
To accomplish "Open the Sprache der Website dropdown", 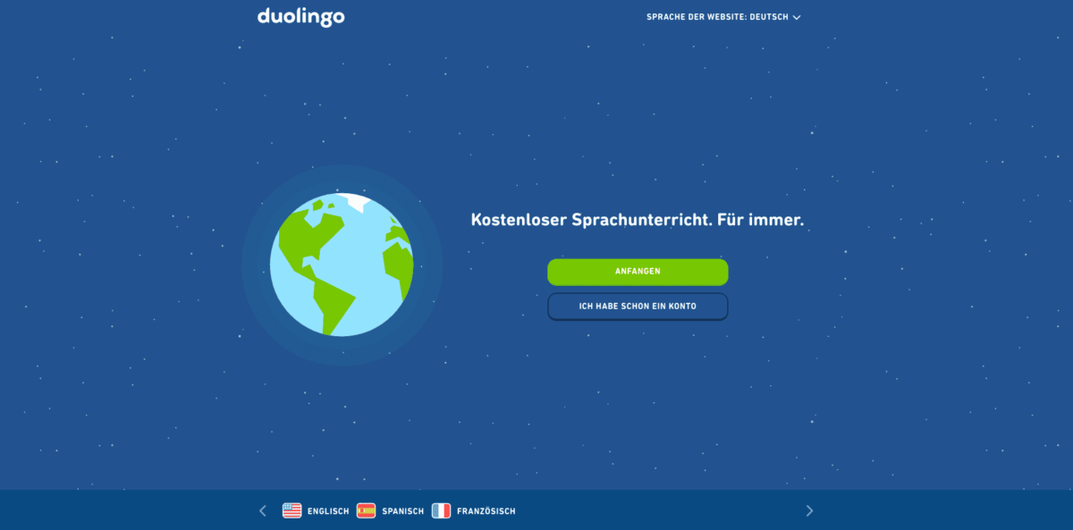I will [x=722, y=17].
